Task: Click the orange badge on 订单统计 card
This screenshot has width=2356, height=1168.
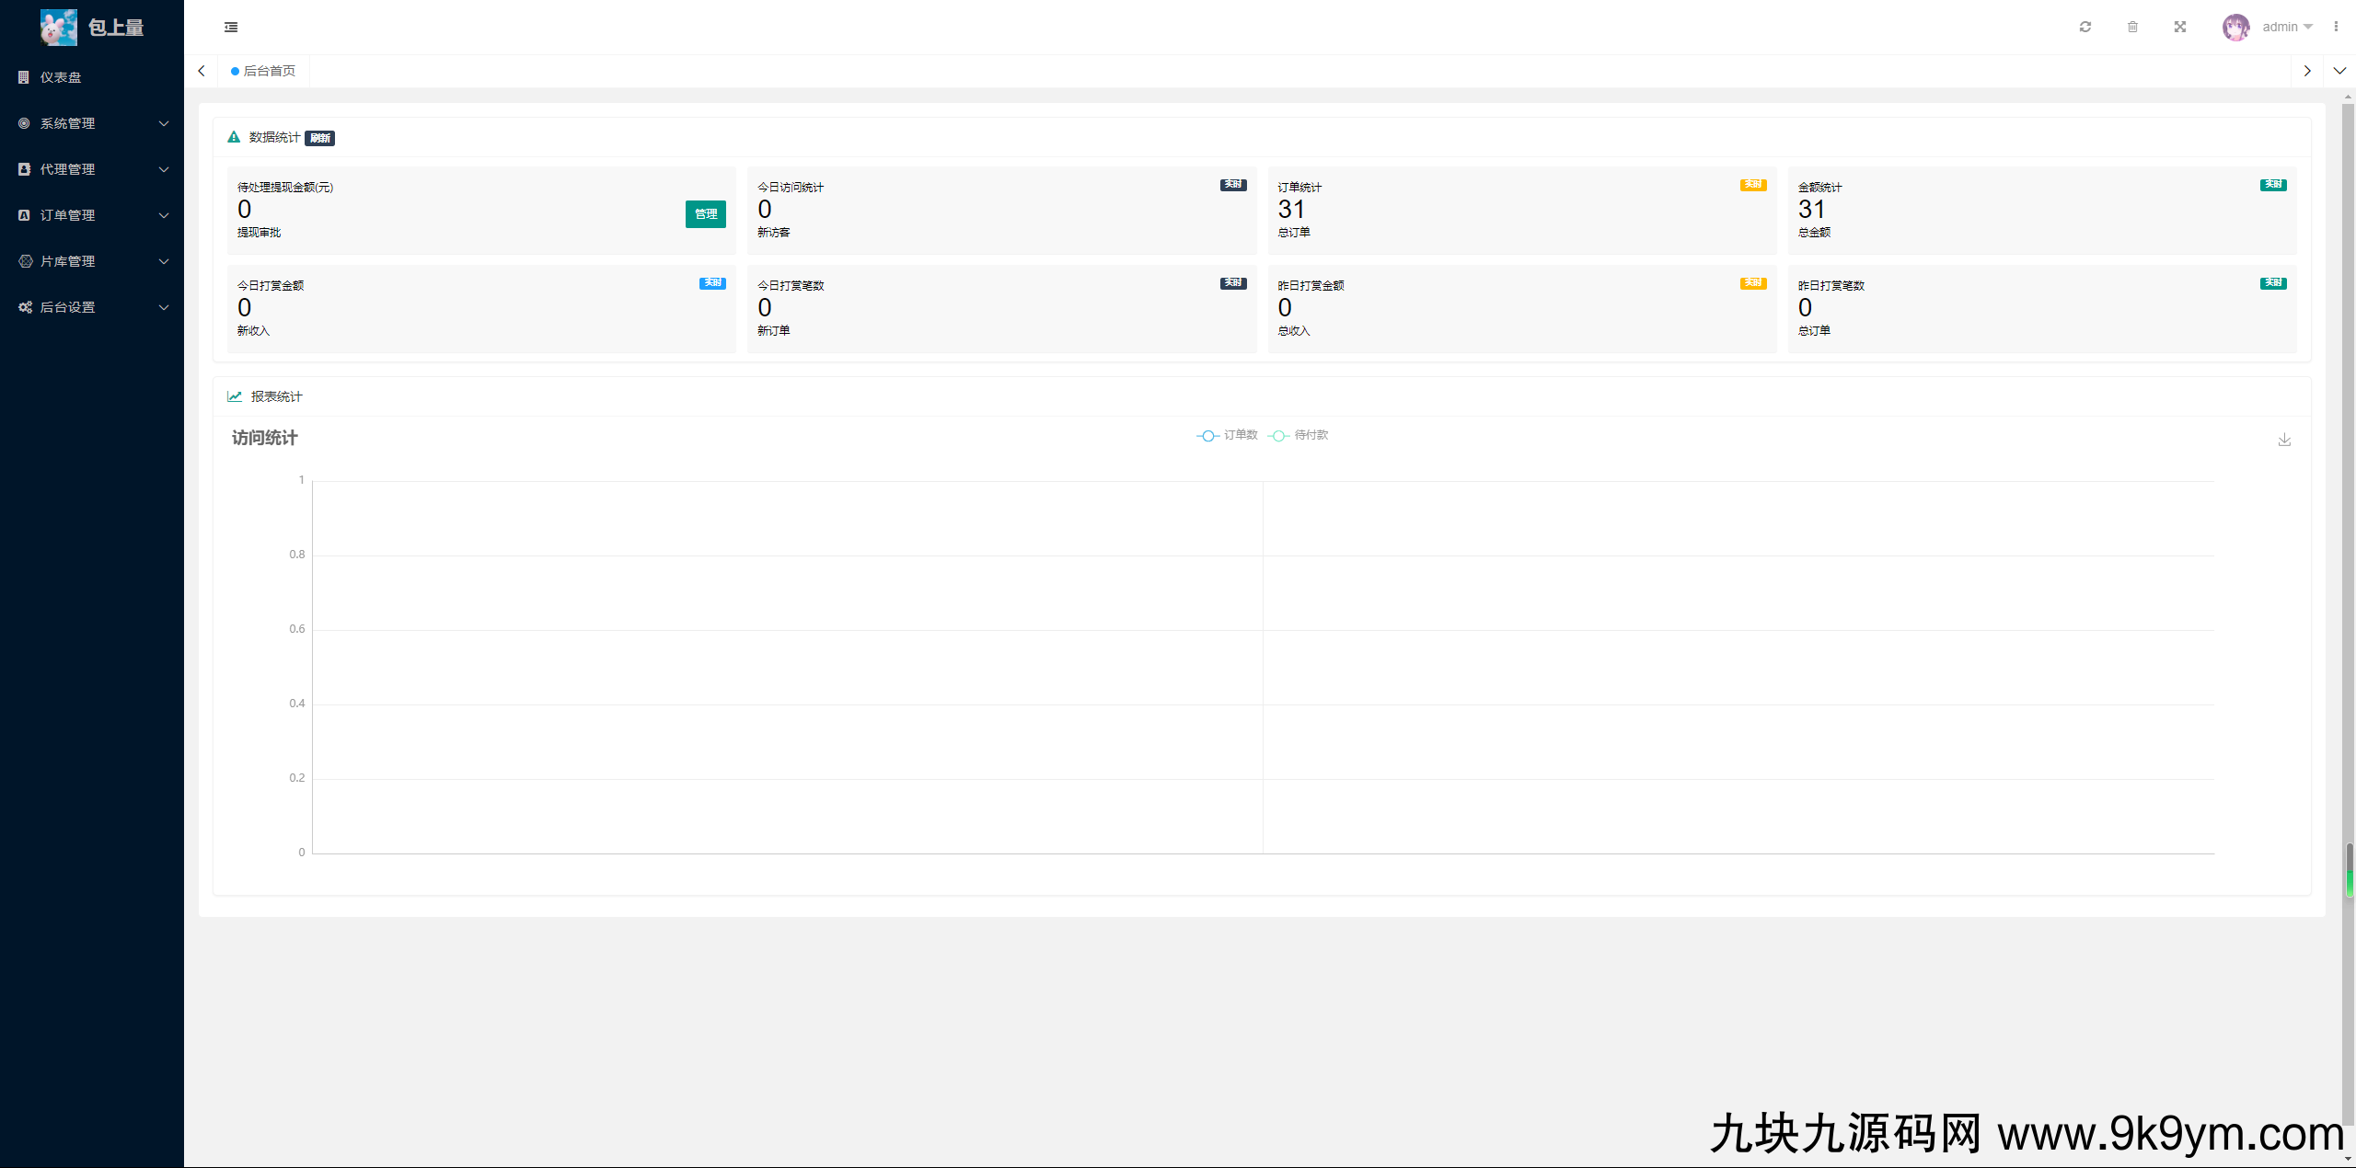Action: [1753, 185]
